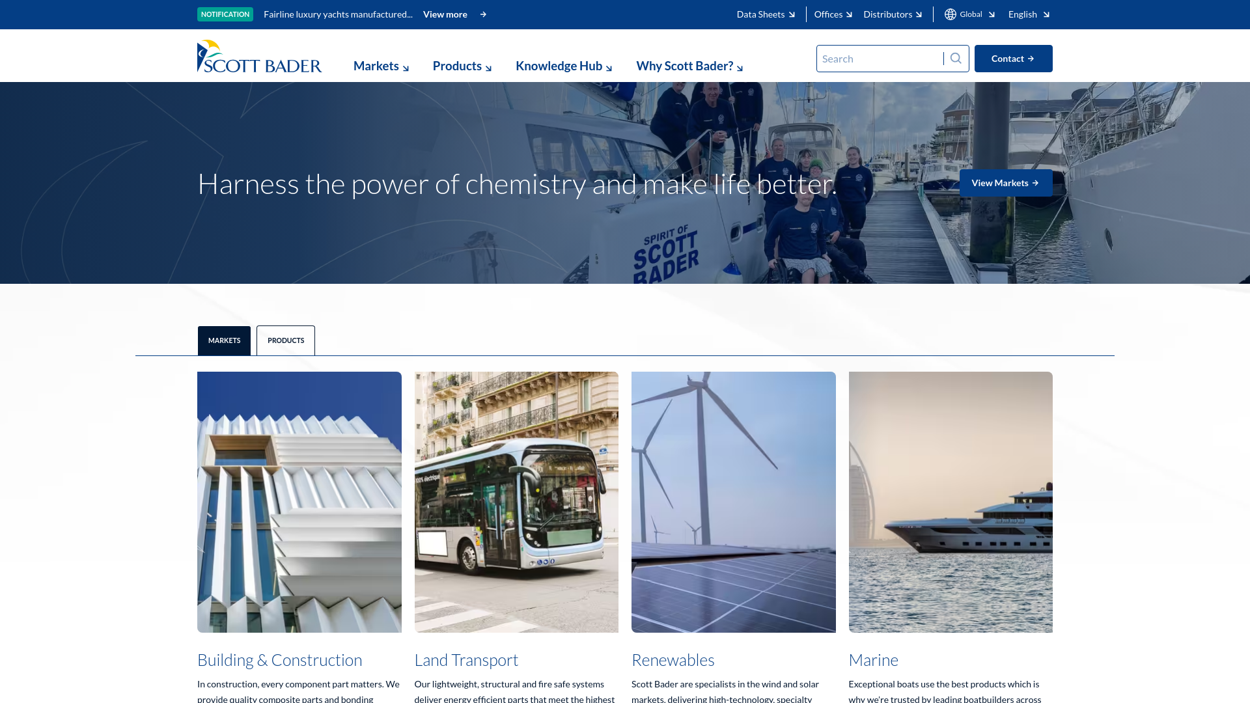Viewport: 1250px width, 703px height.
Task: Click the Renewables wind turbine image
Action: pos(734,502)
